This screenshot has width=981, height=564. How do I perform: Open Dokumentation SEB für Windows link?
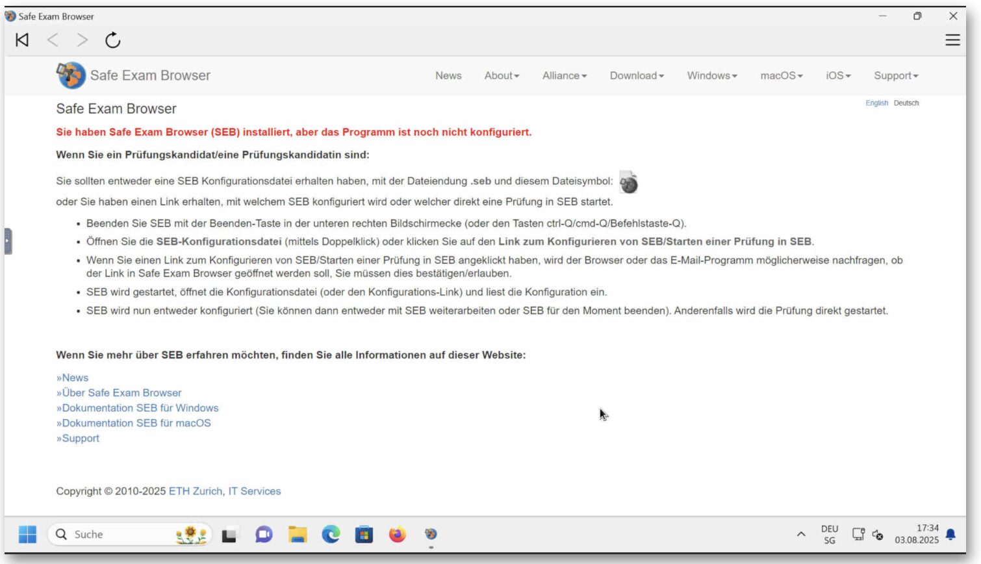(137, 408)
